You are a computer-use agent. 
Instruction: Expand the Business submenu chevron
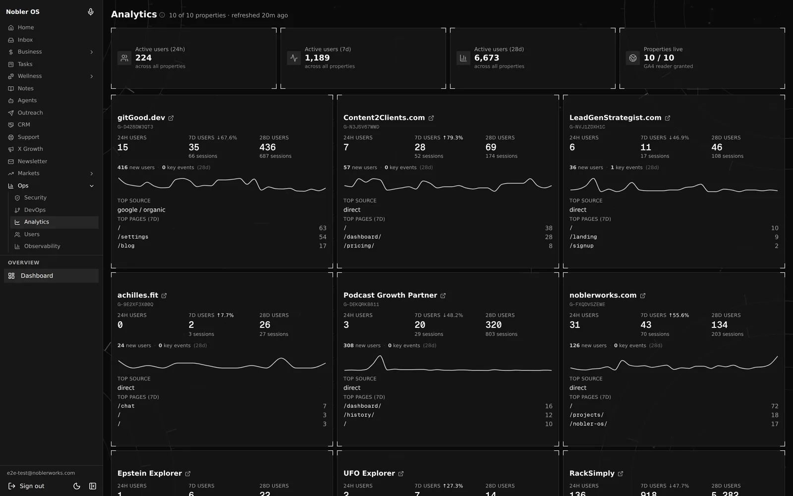point(92,52)
